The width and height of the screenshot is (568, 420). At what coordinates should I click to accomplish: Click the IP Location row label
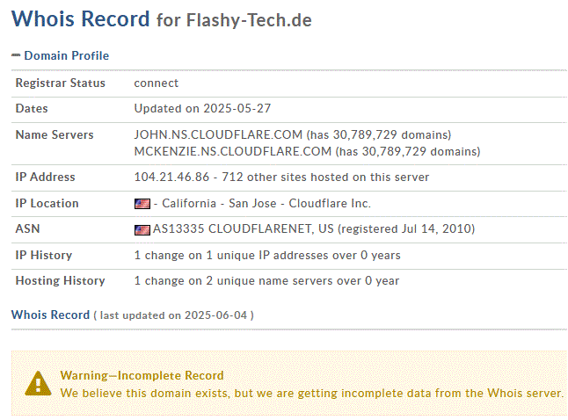47,204
